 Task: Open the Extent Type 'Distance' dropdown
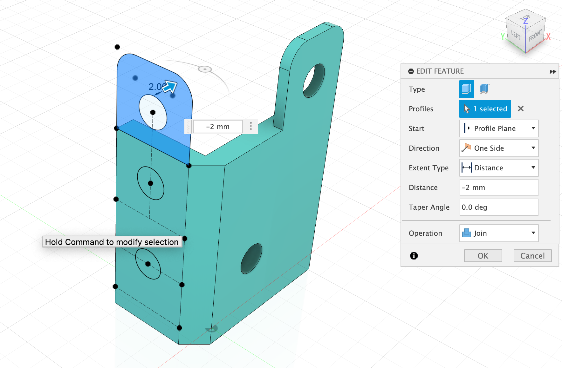tap(499, 168)
